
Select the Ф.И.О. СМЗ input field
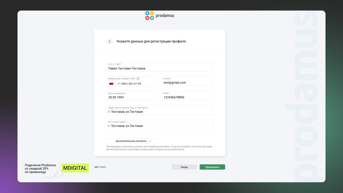pyautogui.click(x=159, y=68)
